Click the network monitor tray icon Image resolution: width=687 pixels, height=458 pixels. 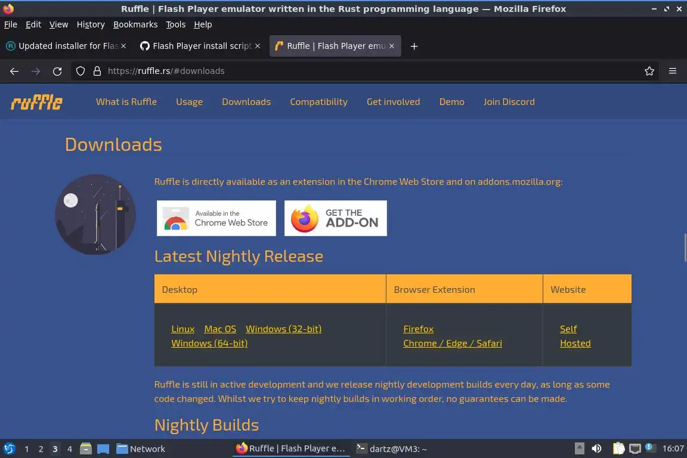click(635, 448)
